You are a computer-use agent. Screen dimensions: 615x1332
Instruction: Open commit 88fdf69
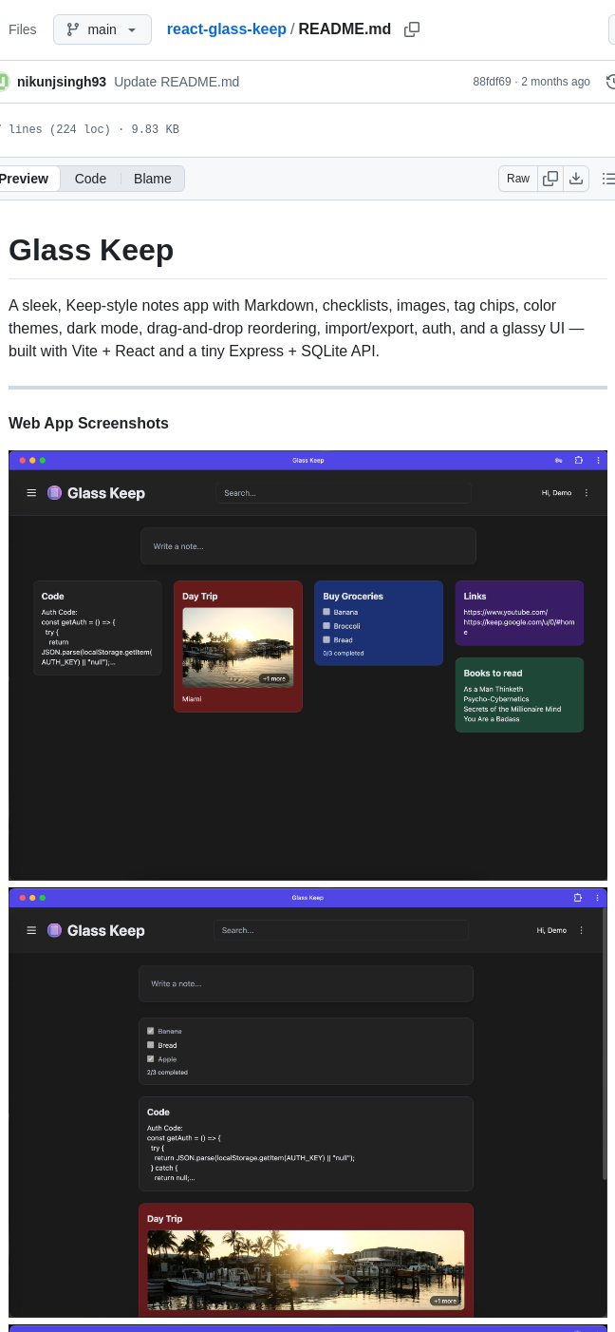pos(492,82)
